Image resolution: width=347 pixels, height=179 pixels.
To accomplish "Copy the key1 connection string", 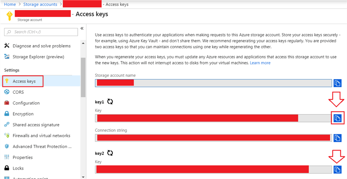I will tap(337, 138).
